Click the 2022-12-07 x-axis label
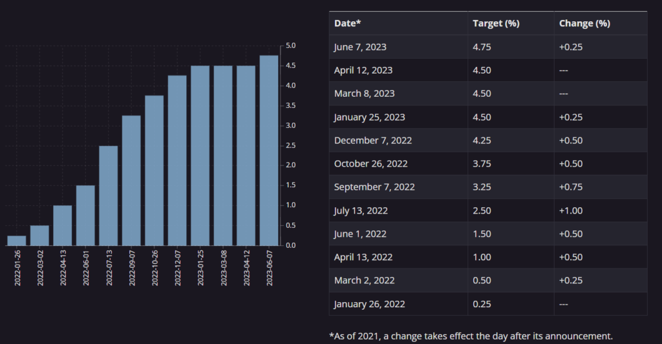The width and height of the screenshot is (662, 344). (178, 267)
